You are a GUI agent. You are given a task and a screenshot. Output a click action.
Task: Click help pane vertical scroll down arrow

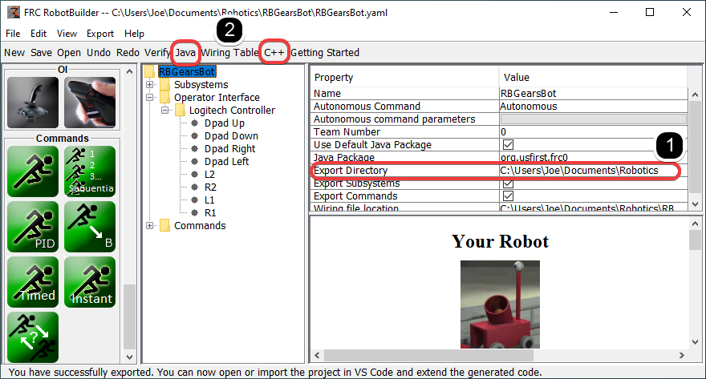pos(696,342)
